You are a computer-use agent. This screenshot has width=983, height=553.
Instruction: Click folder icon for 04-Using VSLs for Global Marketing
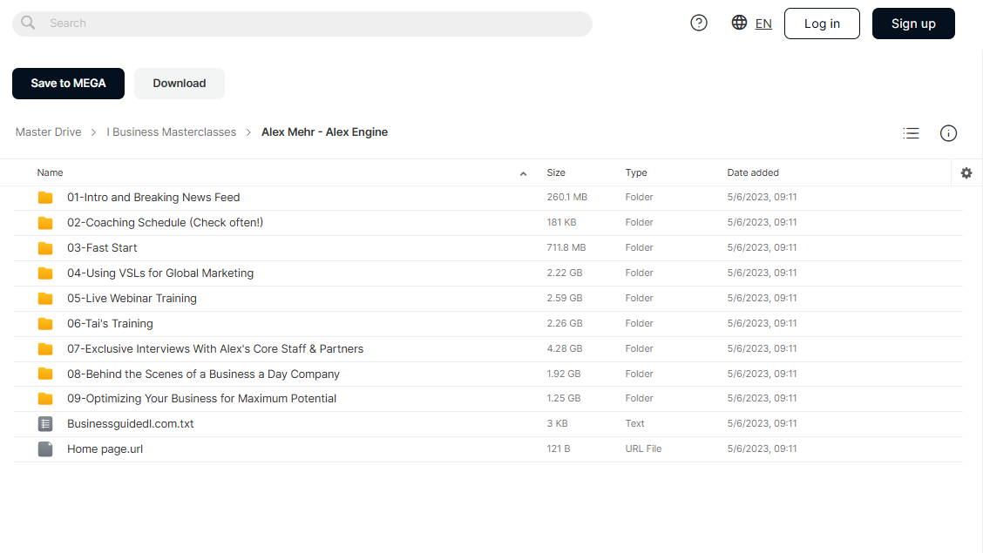[45, 273]
